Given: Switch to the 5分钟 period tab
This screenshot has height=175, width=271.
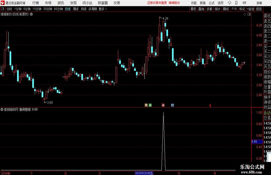Looking at the screenshot, I should tap(27, 9).
